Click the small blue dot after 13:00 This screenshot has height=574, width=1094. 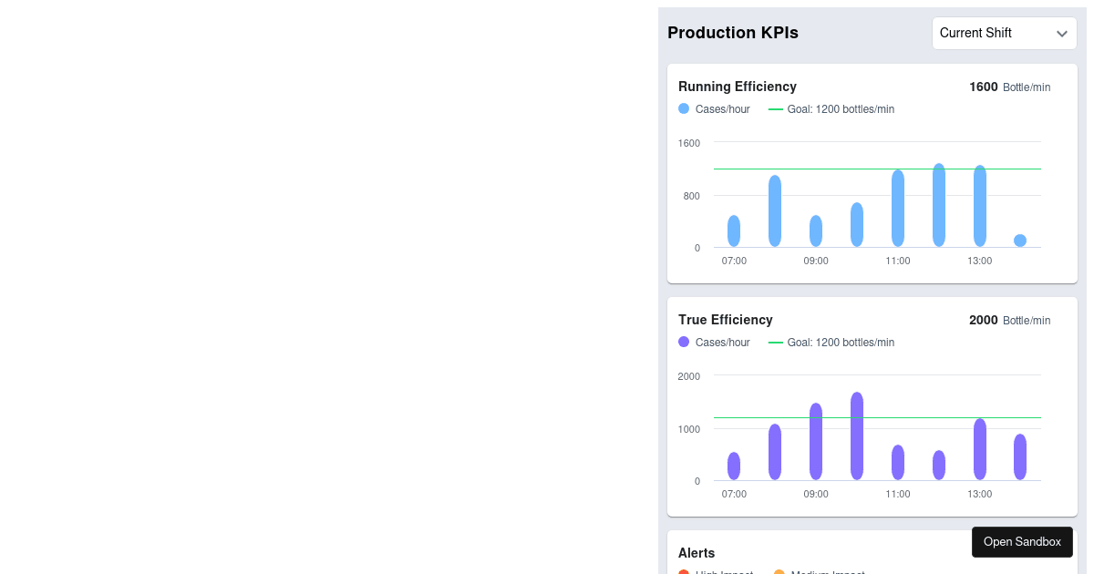pyautogui.click(x=1020, y=241)
